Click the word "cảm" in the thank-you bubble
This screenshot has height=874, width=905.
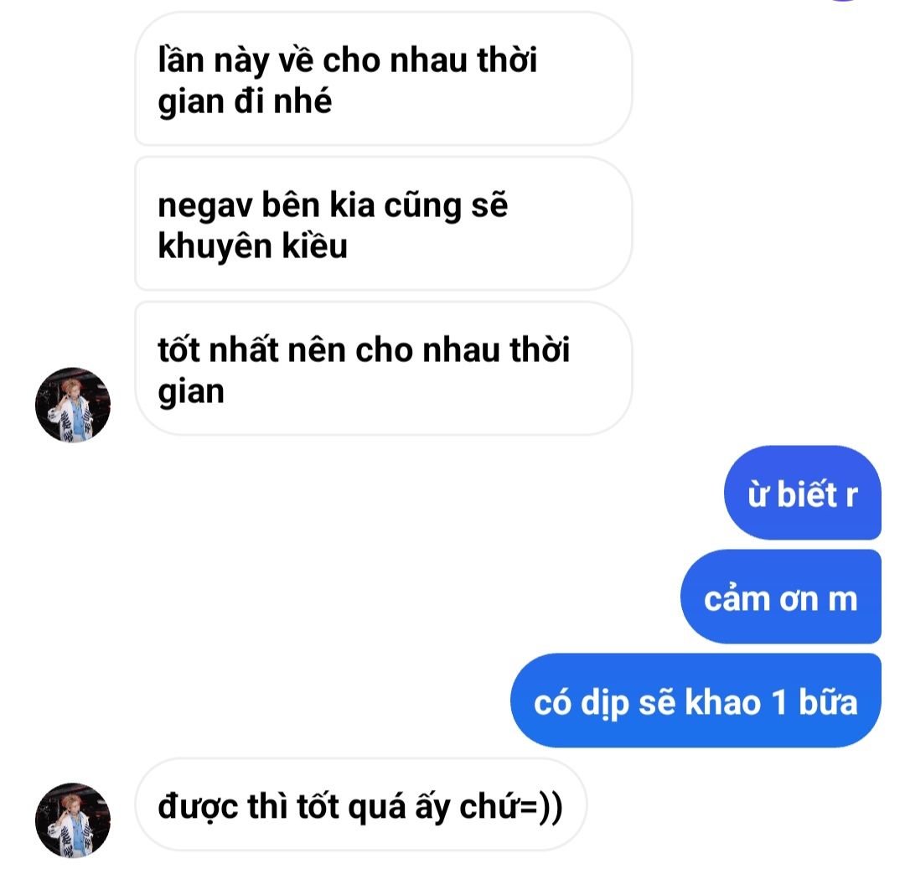[737, 598]
